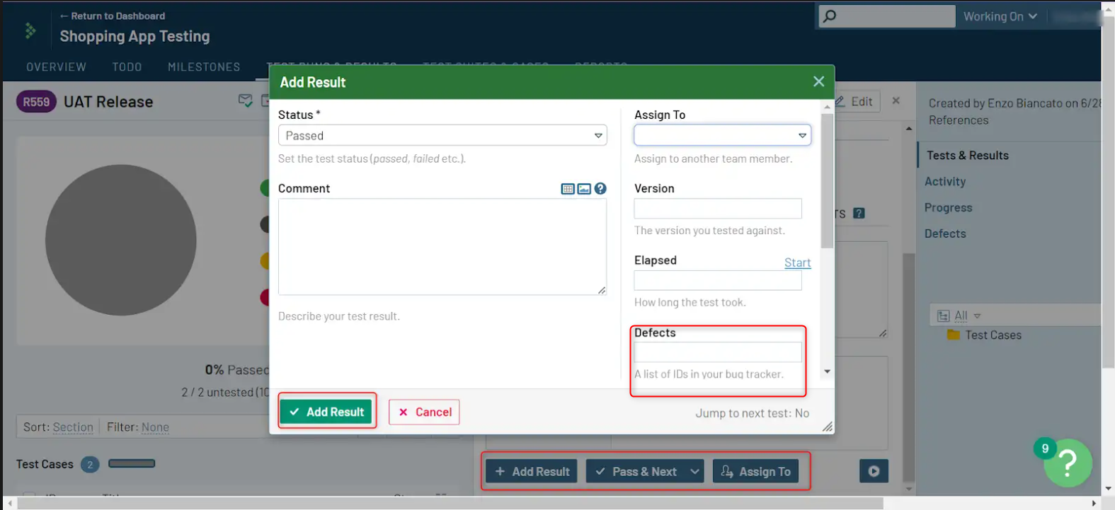The image size is (1115, 510).
Task: Open the Status dropdown showing Passed
Action: 442,136
